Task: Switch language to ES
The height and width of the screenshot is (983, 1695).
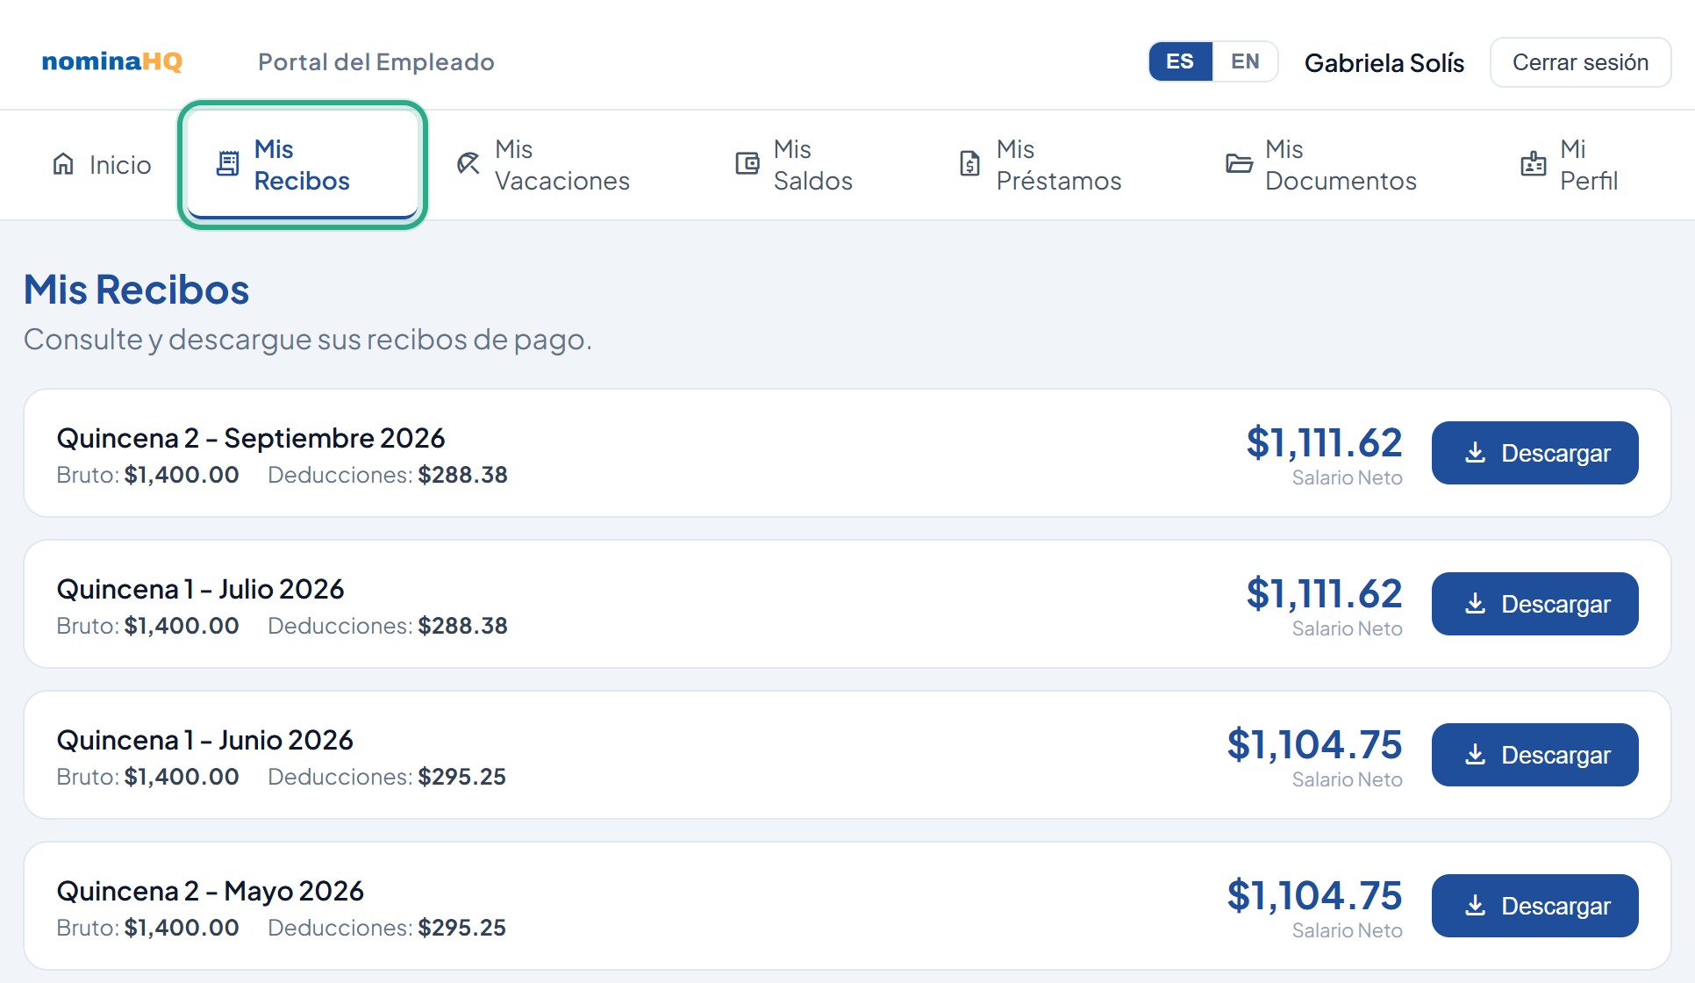Action: 1180,61
